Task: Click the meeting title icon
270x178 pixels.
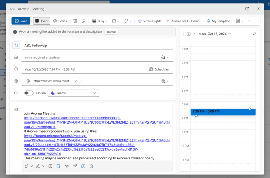Action: click(x=16, y=45)
